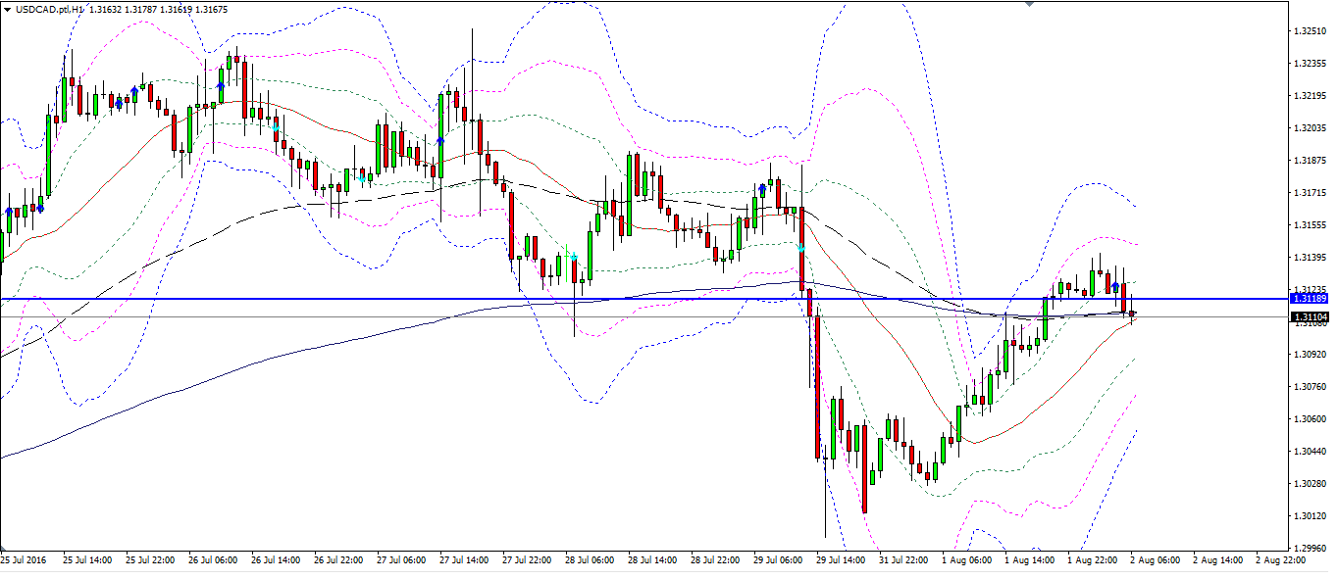The height and width of the screenshot is (580, 1338).
Task: Click the 1.31395 price axis label
Action: 1311,258
